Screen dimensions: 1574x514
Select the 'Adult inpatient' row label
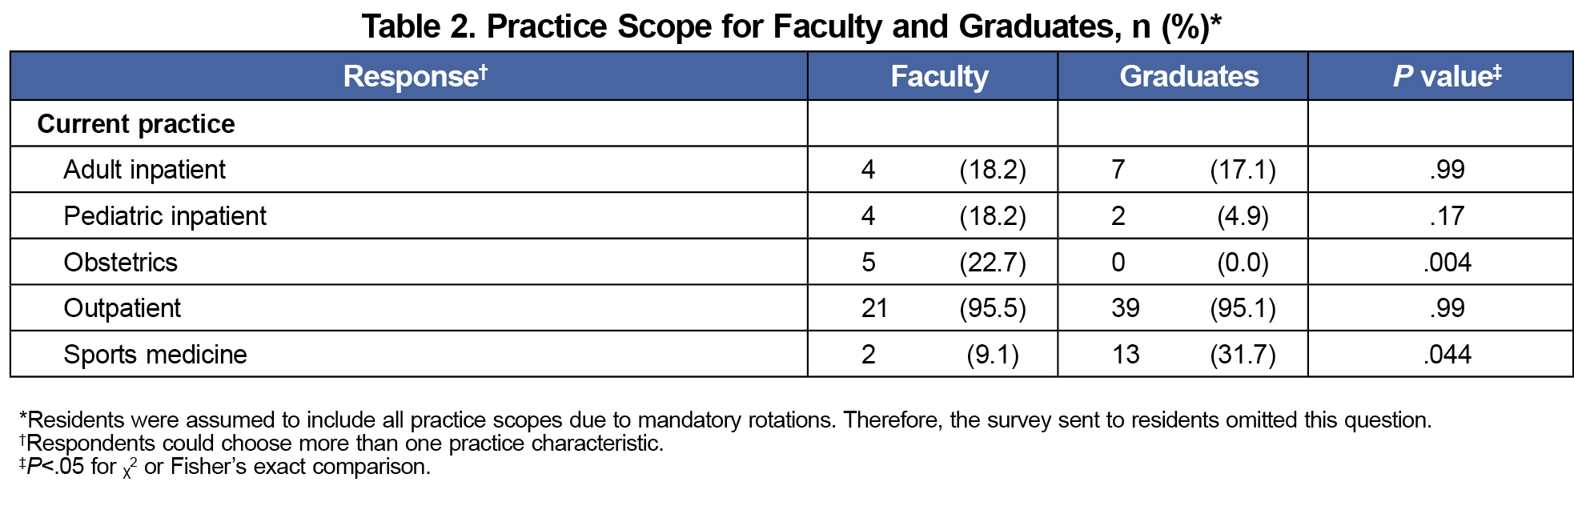144,170
